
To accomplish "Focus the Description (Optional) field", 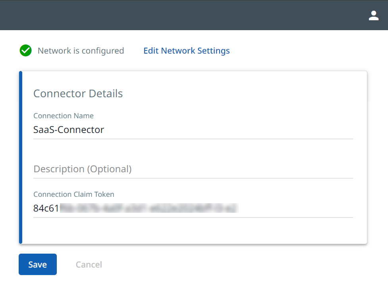I will coord(193,169).
